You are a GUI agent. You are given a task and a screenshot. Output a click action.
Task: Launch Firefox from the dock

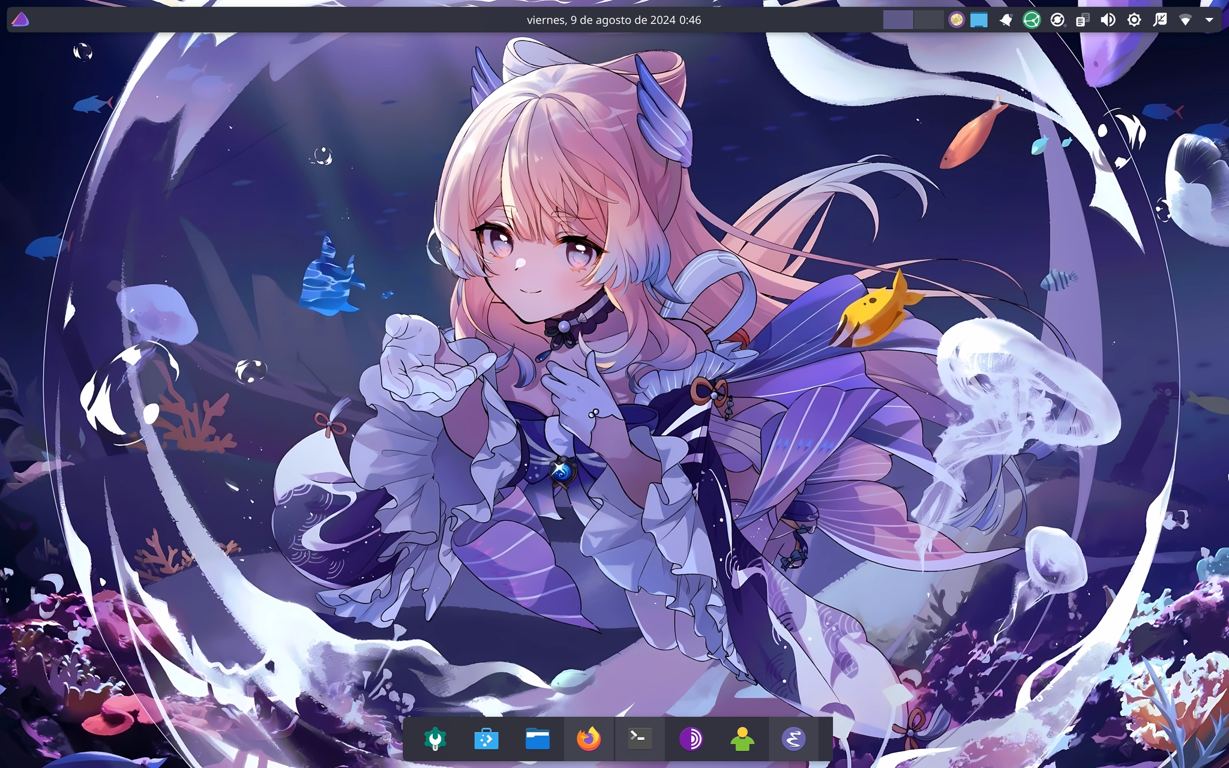[589, 739]
